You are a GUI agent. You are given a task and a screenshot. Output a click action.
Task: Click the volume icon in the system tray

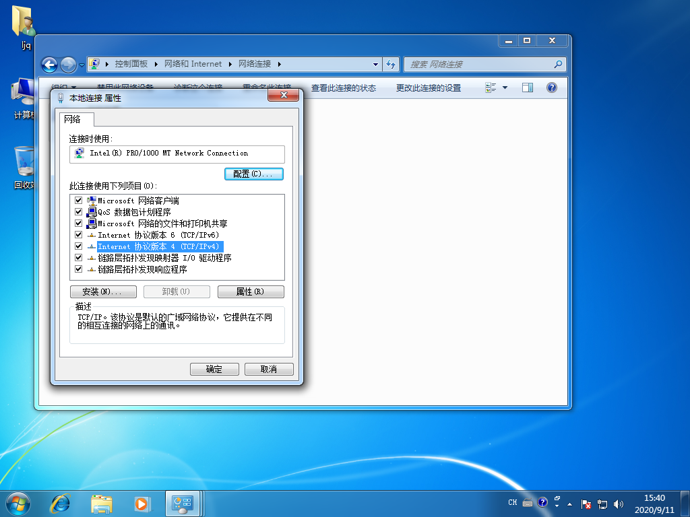(x=618, y=503)
